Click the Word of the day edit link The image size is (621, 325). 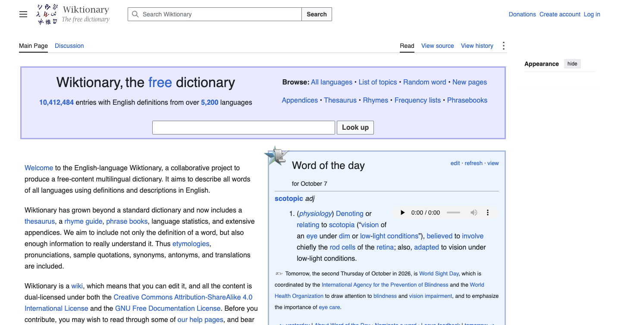455,163
